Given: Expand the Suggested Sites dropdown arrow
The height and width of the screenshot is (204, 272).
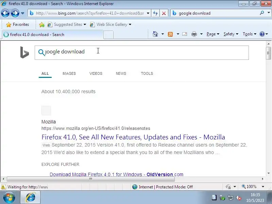Looking at the screenshot, I should pyautogui.click(x=85, y=24).
